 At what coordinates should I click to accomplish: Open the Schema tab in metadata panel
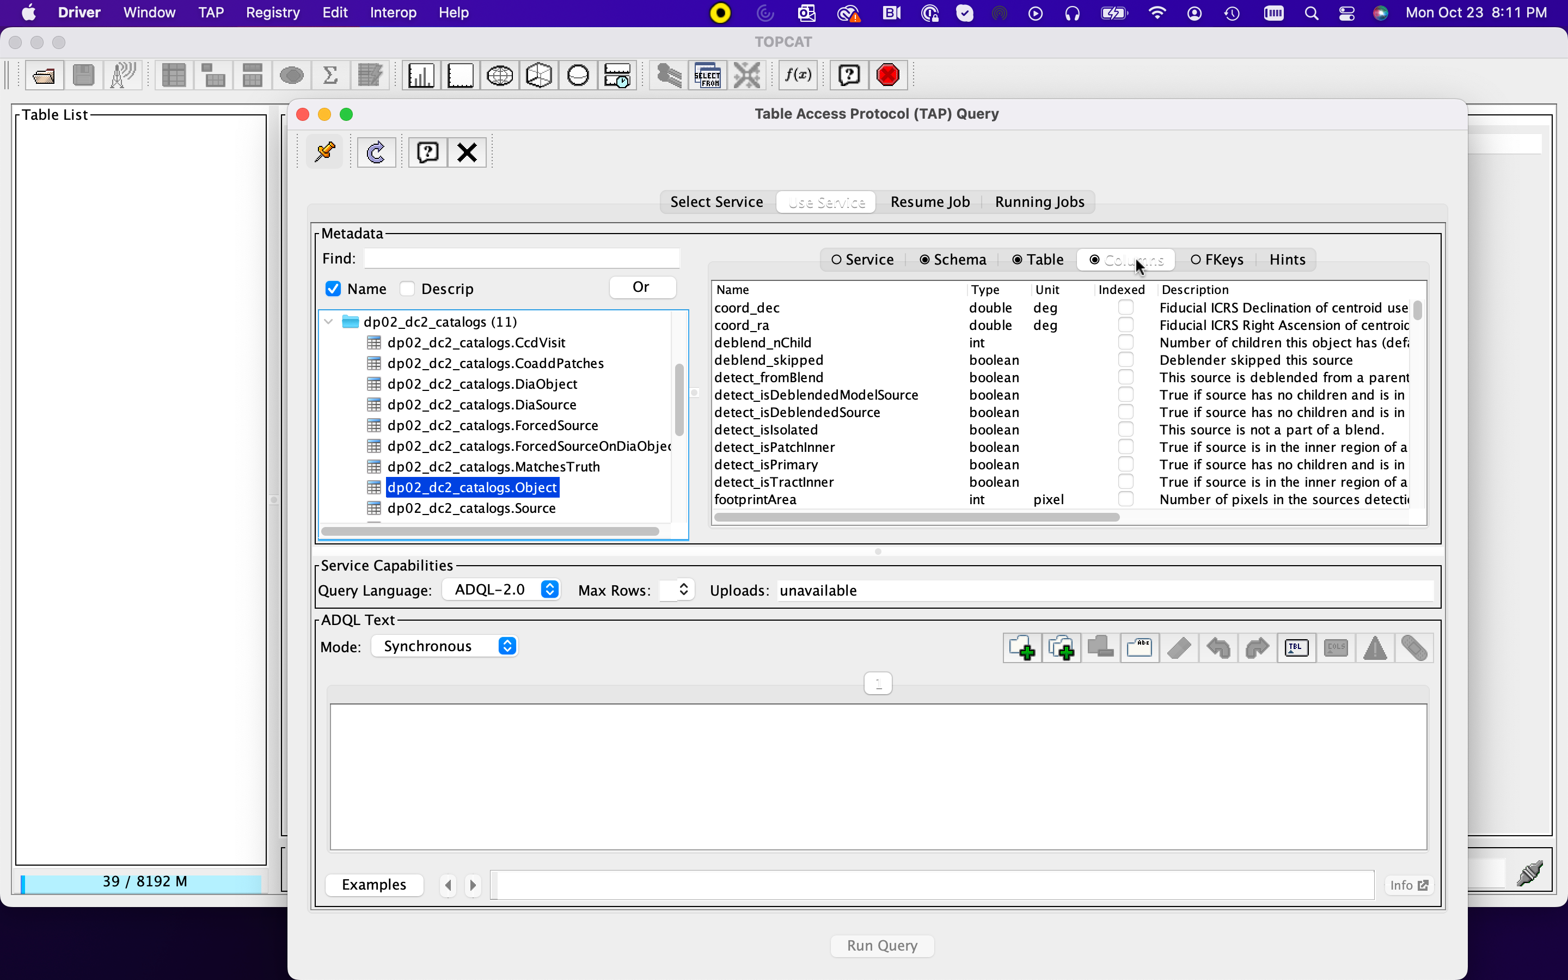(953, 260)
